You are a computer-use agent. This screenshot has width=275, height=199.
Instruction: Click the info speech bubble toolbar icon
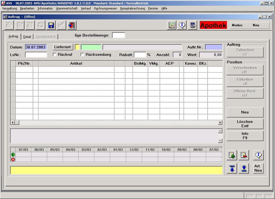point(182,25)
